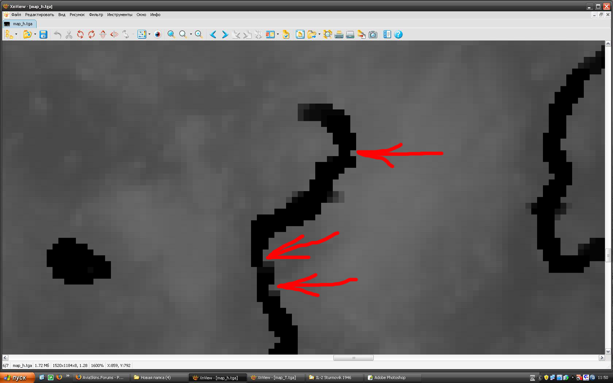The width and height of the screenshot is (613, 383).
Task: Click the vertical scrollbar thumb
Action: coord(608,255)
